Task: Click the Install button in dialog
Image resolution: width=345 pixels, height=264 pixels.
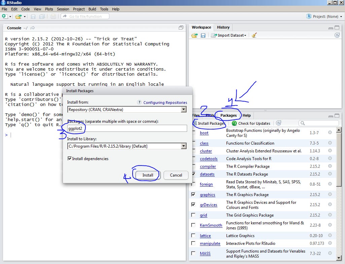Action: coord(148,175)
